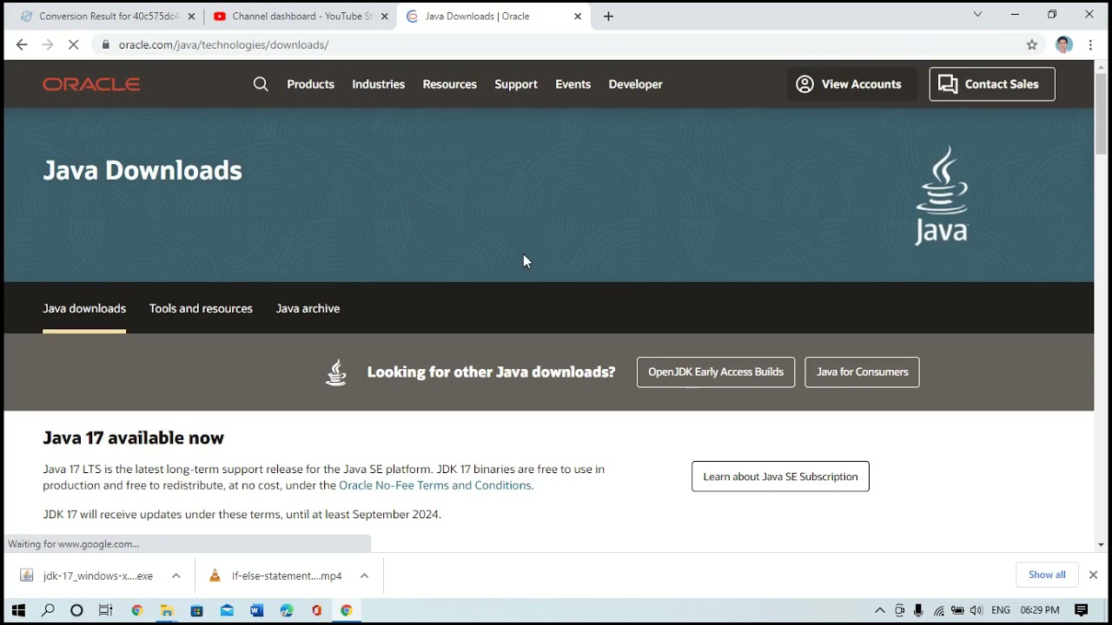Expand options for If-else-statement mp4 download

[364, 576]
